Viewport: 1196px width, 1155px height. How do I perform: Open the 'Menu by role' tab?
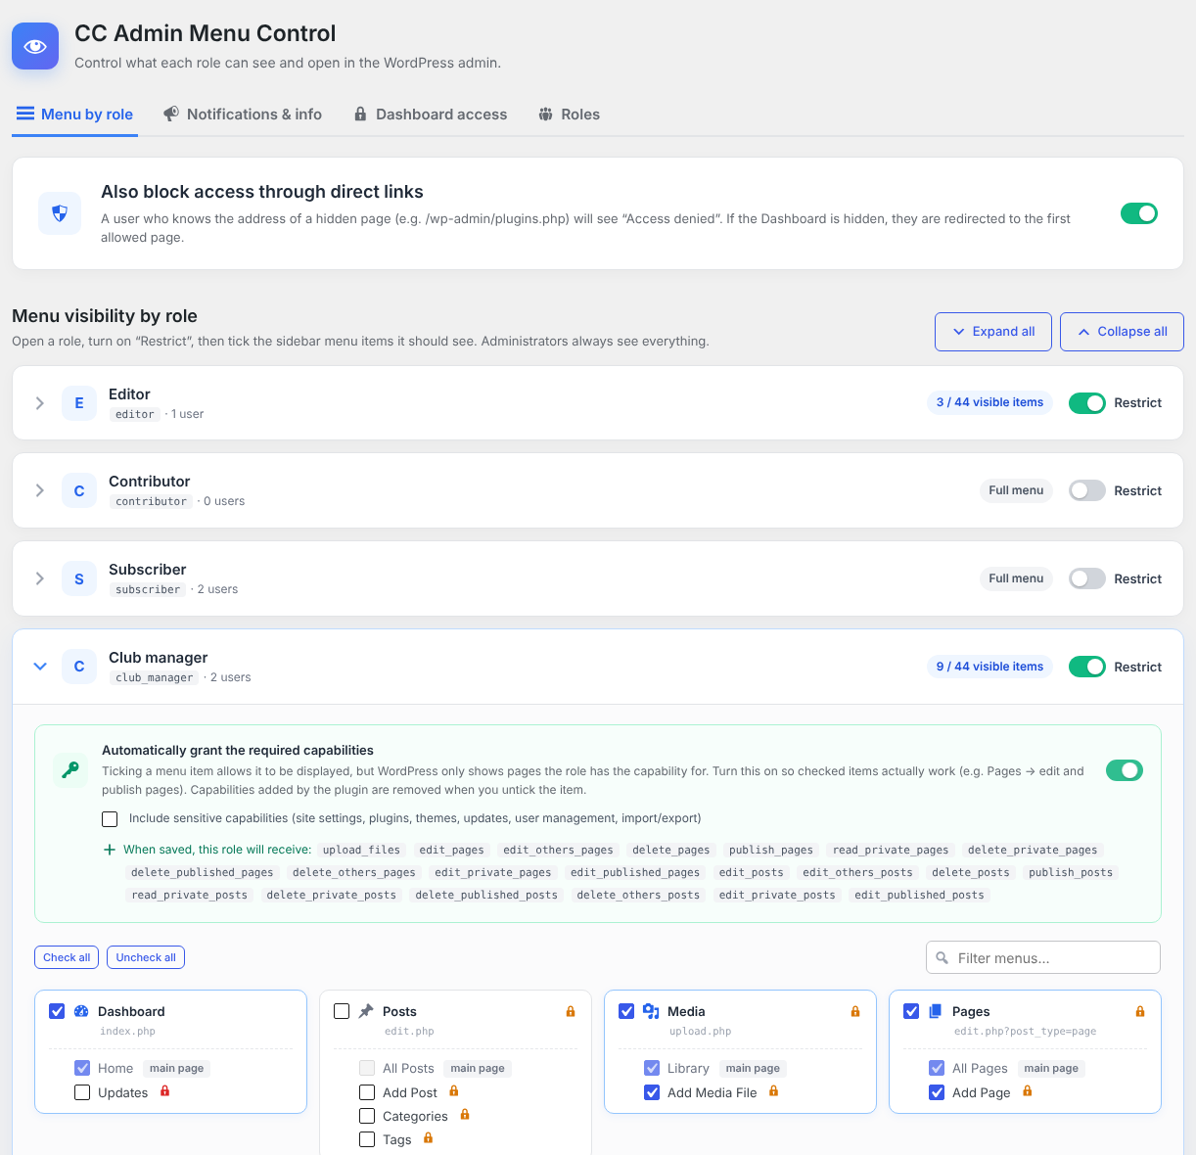[x=74, y=115]
